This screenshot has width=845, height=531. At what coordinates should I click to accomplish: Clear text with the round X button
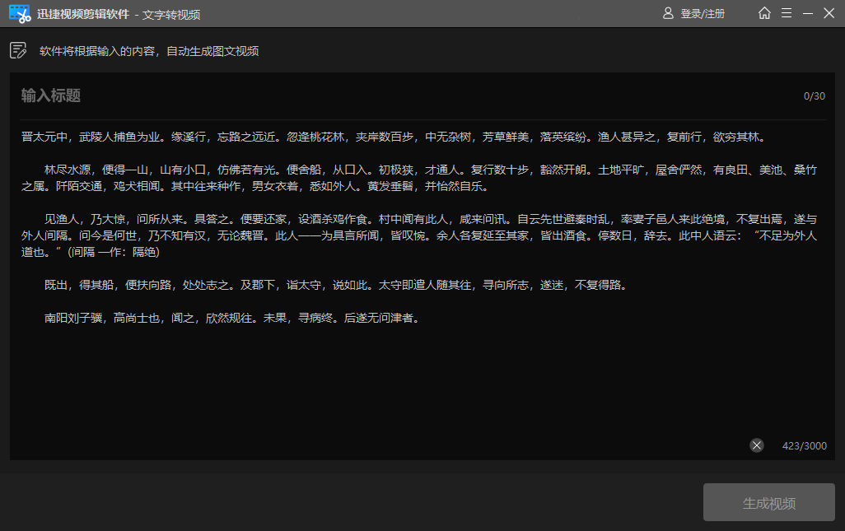[757, 445]
